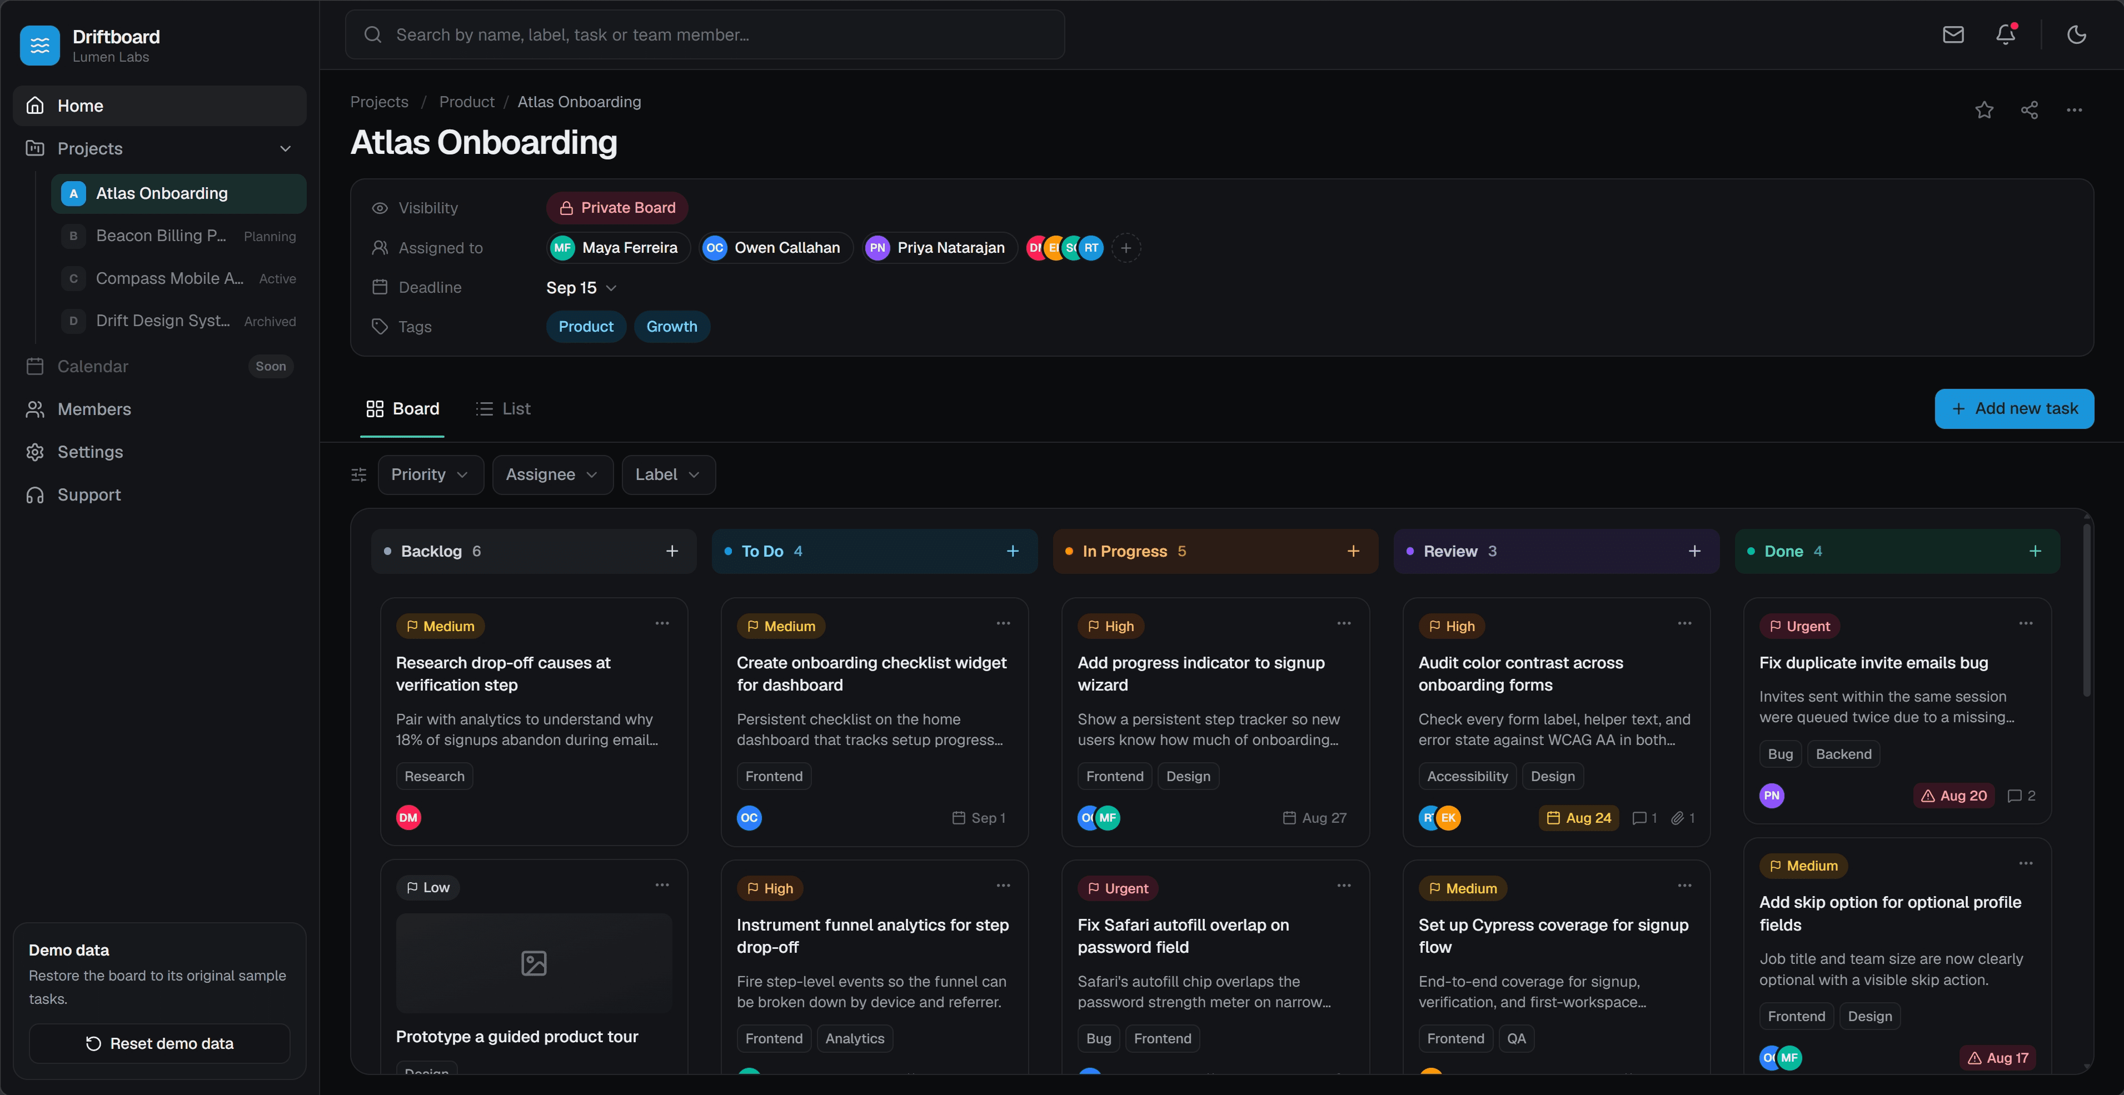2124x1095 pixels.
Task: Add task to To Do column
Action: (x=1013, y=551)
